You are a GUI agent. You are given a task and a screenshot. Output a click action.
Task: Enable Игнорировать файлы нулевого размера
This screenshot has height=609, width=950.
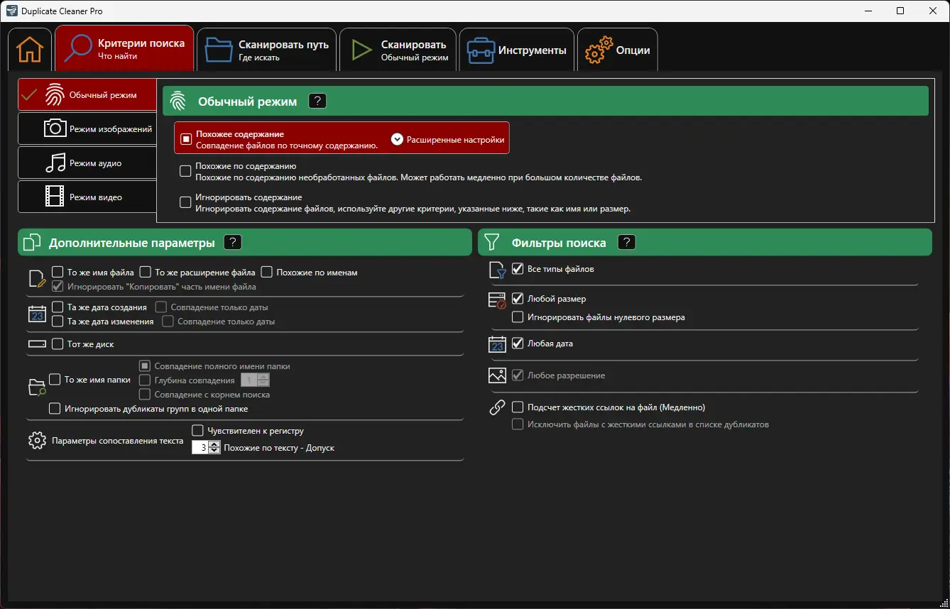518,317
